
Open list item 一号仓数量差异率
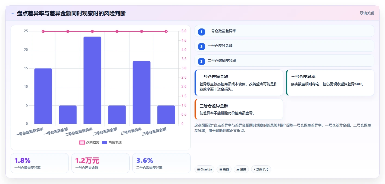point(284,31)
